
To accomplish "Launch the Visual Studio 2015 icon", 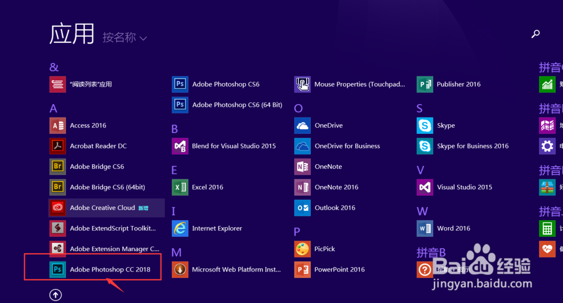I will [425, 187].
